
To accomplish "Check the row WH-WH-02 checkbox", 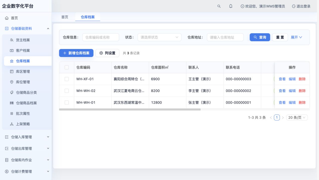I will pyautogui.click(x=67, y=91).
